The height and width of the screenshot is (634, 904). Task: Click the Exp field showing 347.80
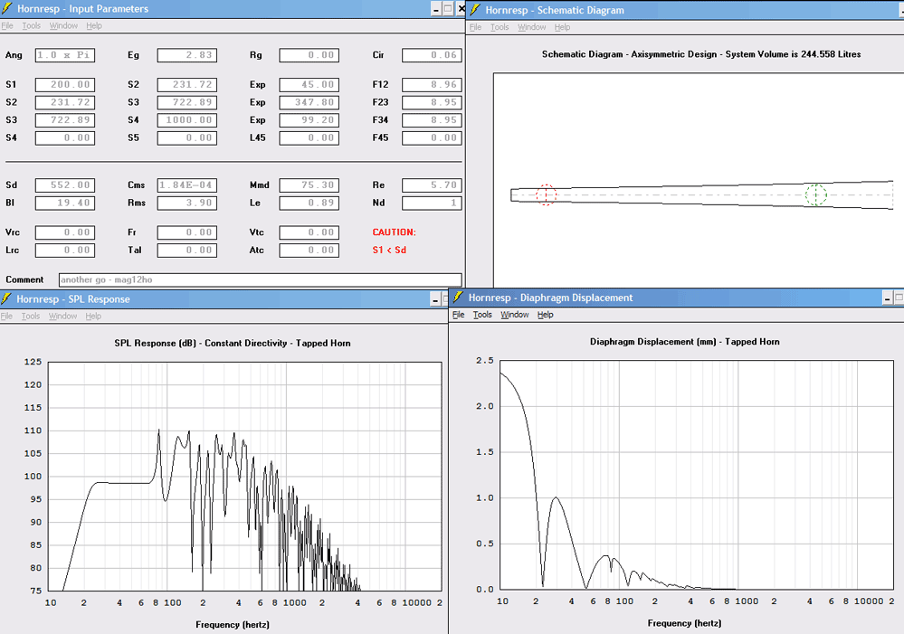[x=309, y=102]
